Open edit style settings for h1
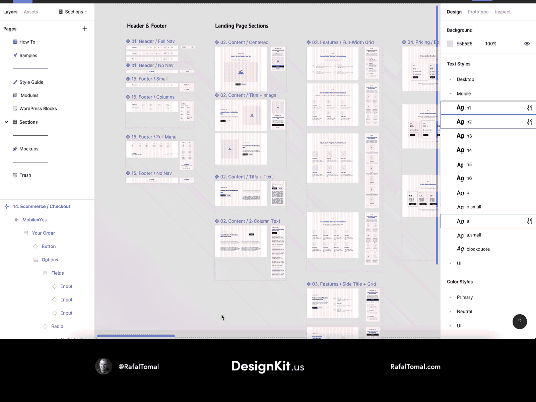536x402 pixels. click(x=530, y=108)
